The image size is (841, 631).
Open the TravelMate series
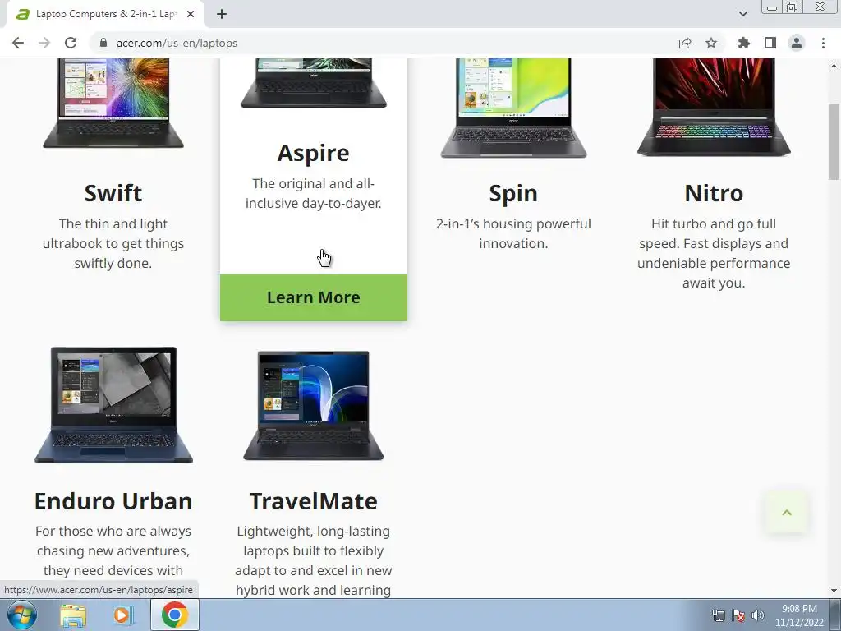click(x=313, y=501)
